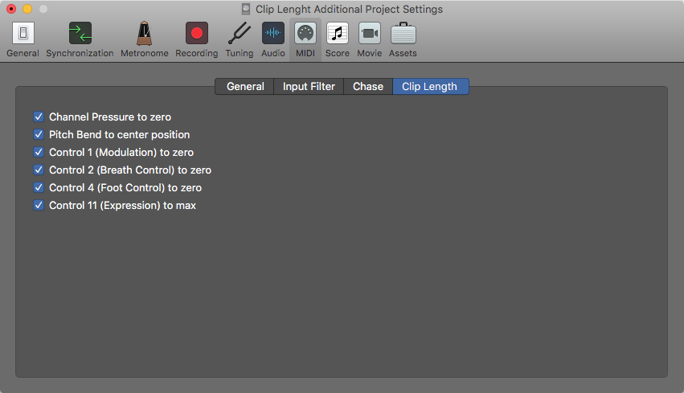
Task: Select the Metronome settings icon
Action: (145, 33)
